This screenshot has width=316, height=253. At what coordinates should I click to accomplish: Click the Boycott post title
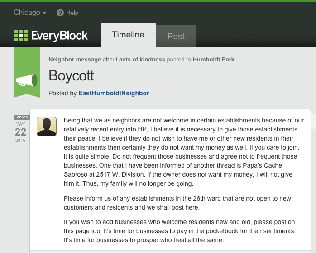(x=71, y=75)
